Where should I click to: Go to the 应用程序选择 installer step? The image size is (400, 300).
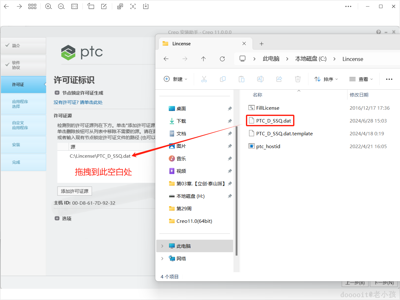[23, 104]
